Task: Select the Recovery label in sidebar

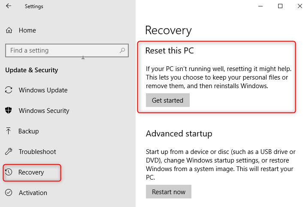Action: 31,172
